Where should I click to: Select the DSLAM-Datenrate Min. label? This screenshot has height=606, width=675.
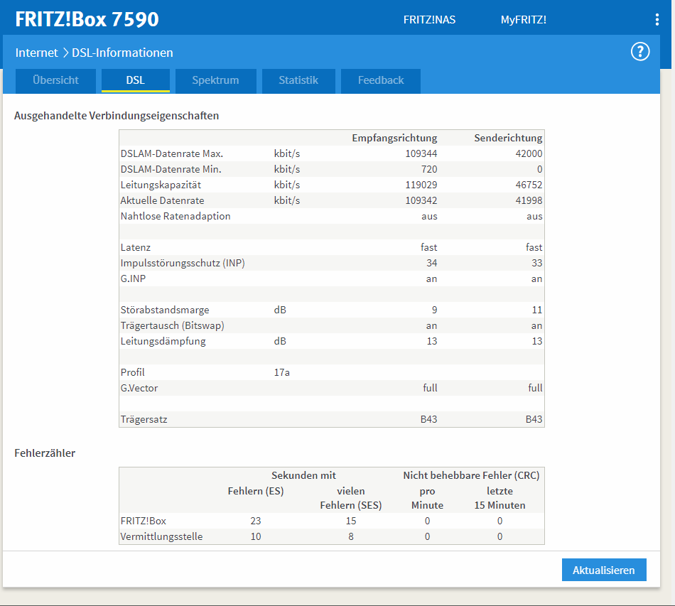171,169
